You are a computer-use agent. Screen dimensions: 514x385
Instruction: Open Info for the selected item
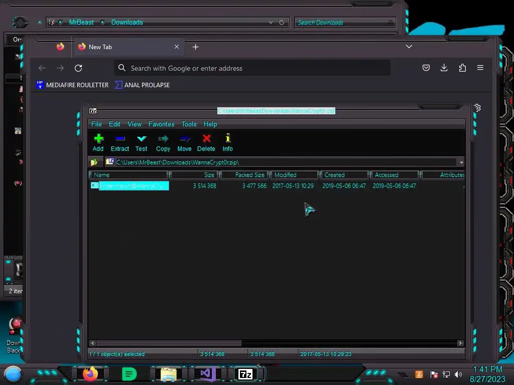228,143
